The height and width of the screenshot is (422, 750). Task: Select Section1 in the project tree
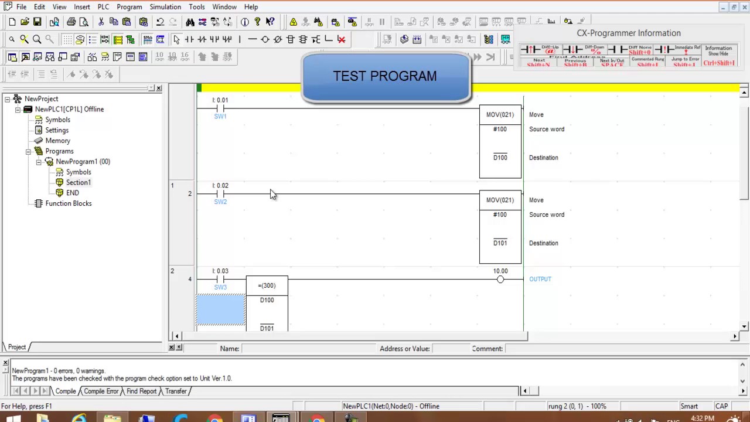coord(78,182)
